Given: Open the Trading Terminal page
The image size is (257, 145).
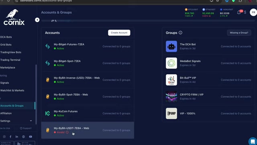Looking at the screenshot, I should click(x=10, y=60).
